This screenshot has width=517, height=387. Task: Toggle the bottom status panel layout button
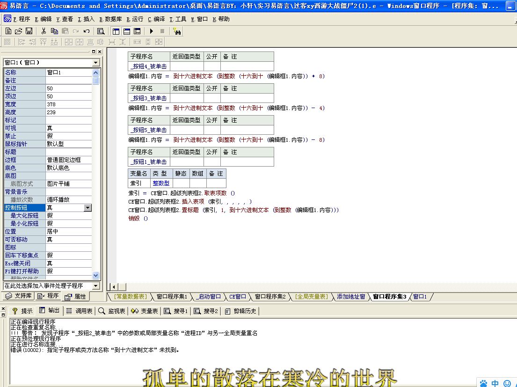click(126, 31)
